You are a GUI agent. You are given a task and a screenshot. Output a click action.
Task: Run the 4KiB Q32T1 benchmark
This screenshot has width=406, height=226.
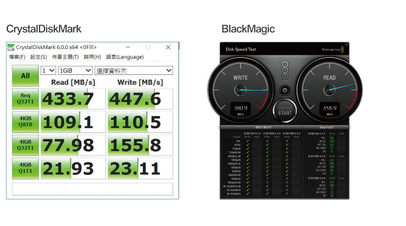tap(25, 145)
